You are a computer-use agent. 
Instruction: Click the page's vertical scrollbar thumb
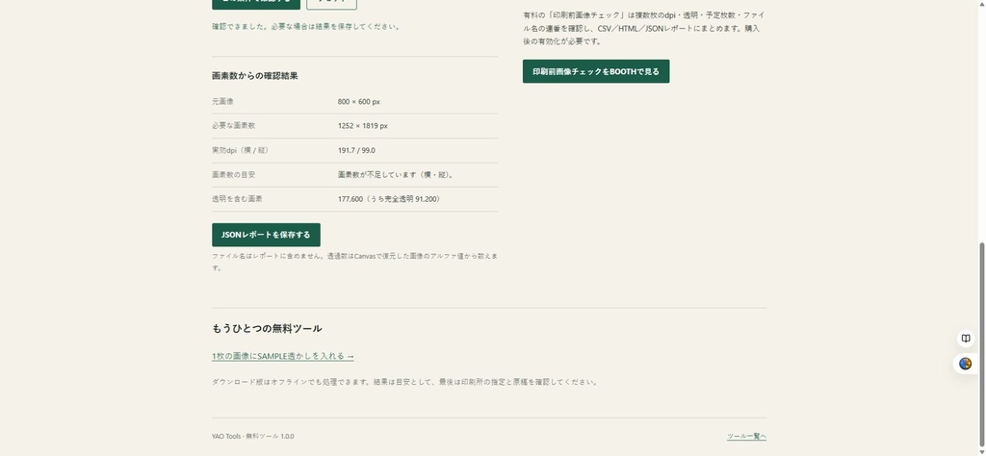tap(982, 342)
